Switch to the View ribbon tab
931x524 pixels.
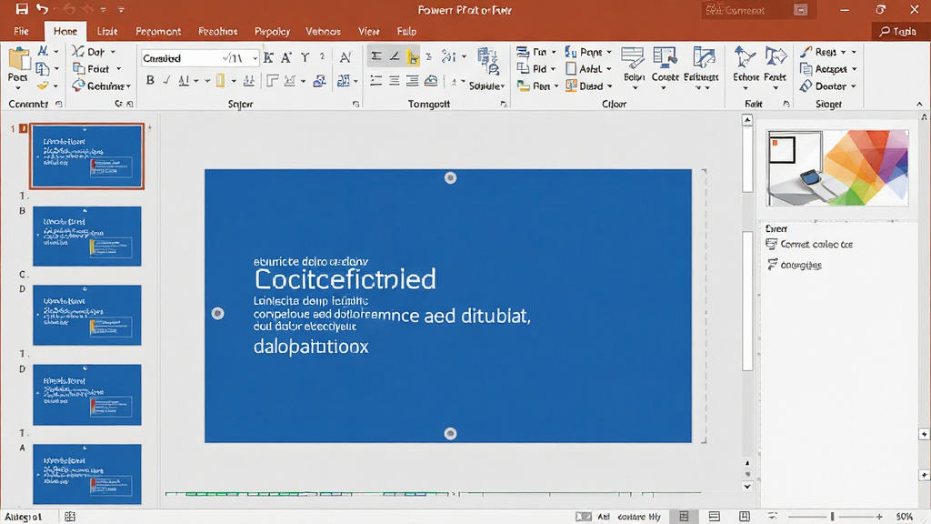[368, 31]
